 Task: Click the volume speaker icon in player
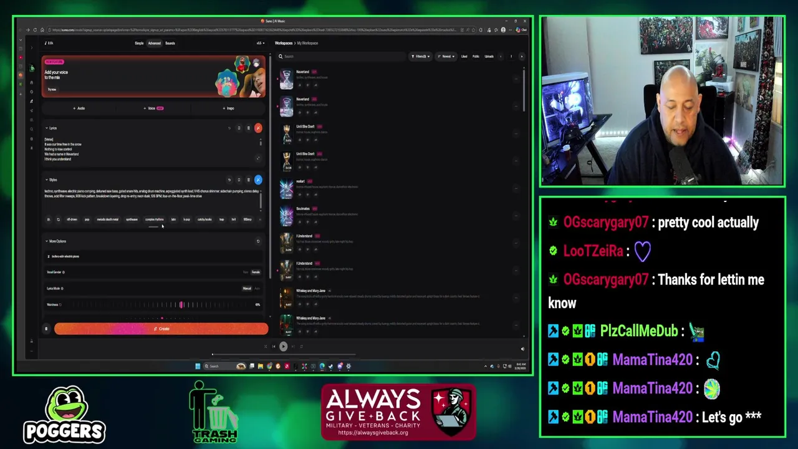click(522, 349)
